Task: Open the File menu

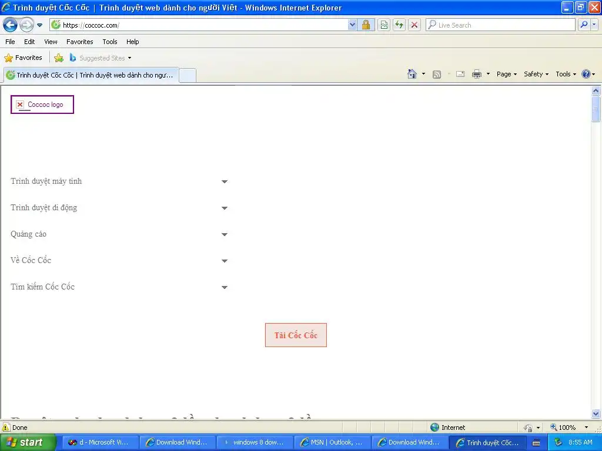Action: (x=11, y=42)
